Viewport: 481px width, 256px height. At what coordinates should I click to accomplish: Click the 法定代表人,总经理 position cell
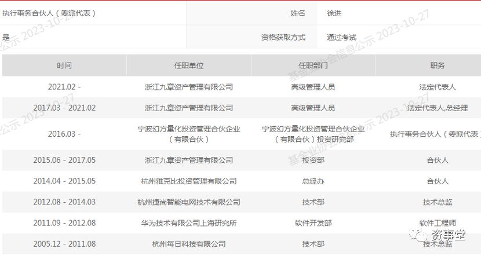tap(437, 108)
